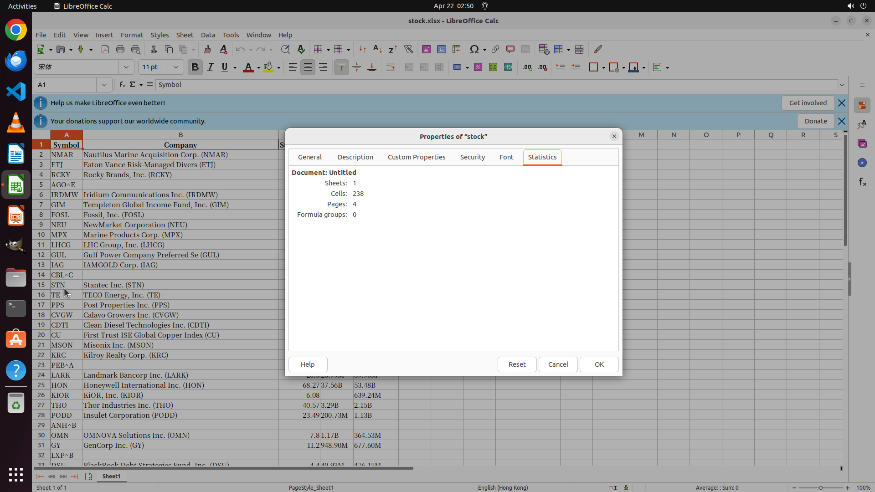Click the Sort Ascending toolbar icon

(377, 49)
